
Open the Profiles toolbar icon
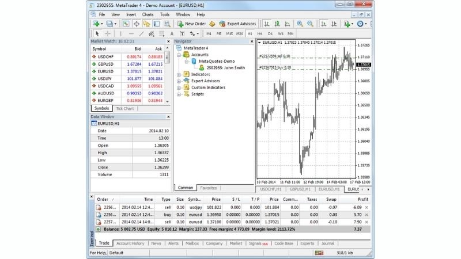pos(109,24)
